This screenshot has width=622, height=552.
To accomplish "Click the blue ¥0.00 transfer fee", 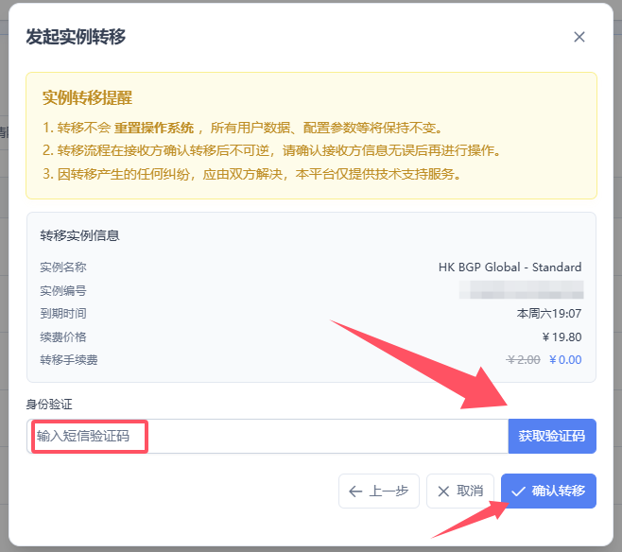I will (x=565, y=360).
